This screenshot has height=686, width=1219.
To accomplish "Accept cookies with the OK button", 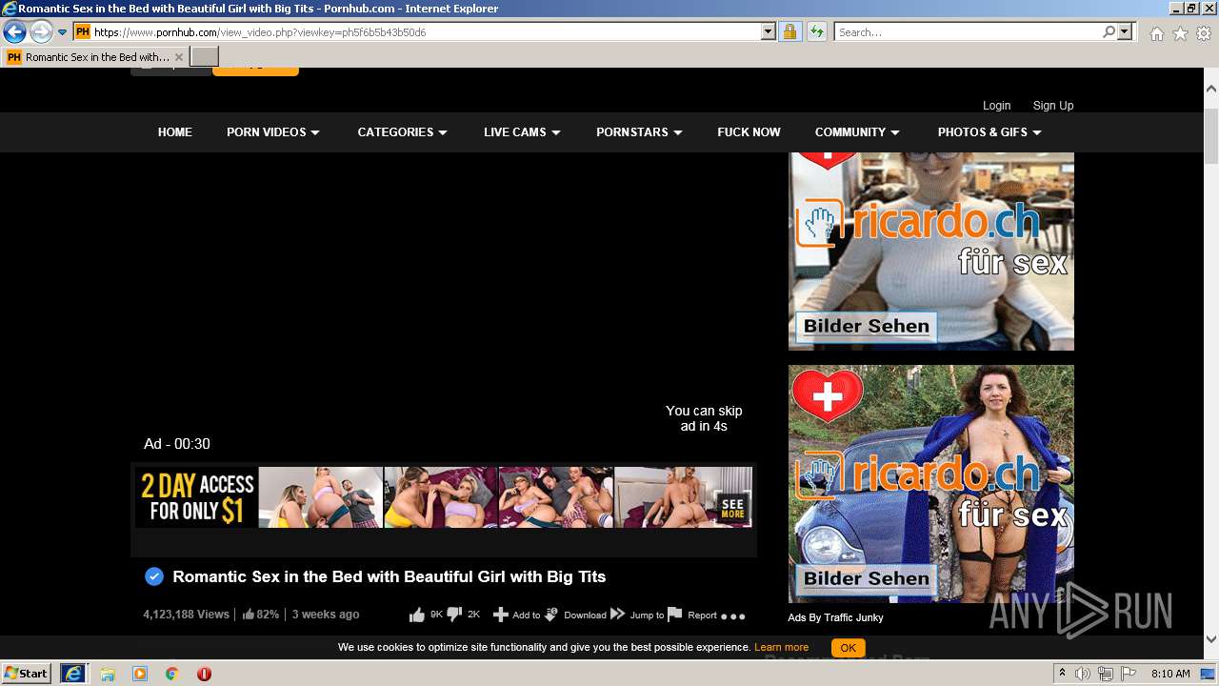I will (x=848, y=648).
